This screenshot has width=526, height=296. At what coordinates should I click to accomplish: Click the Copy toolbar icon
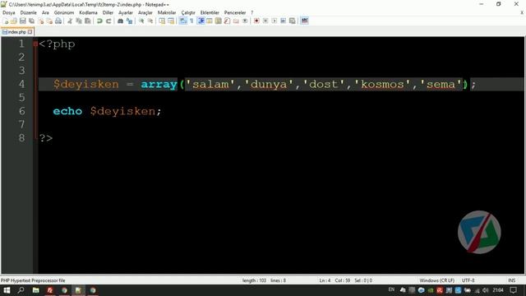(x=79, y=21)
